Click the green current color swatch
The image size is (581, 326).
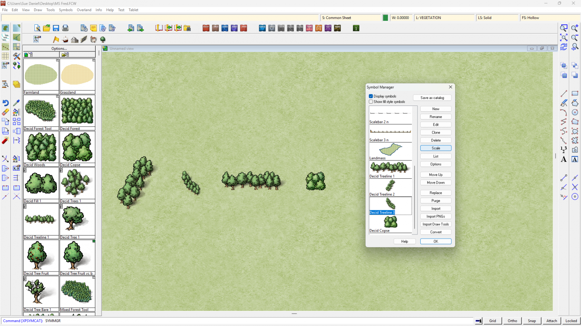coord(385,18)
